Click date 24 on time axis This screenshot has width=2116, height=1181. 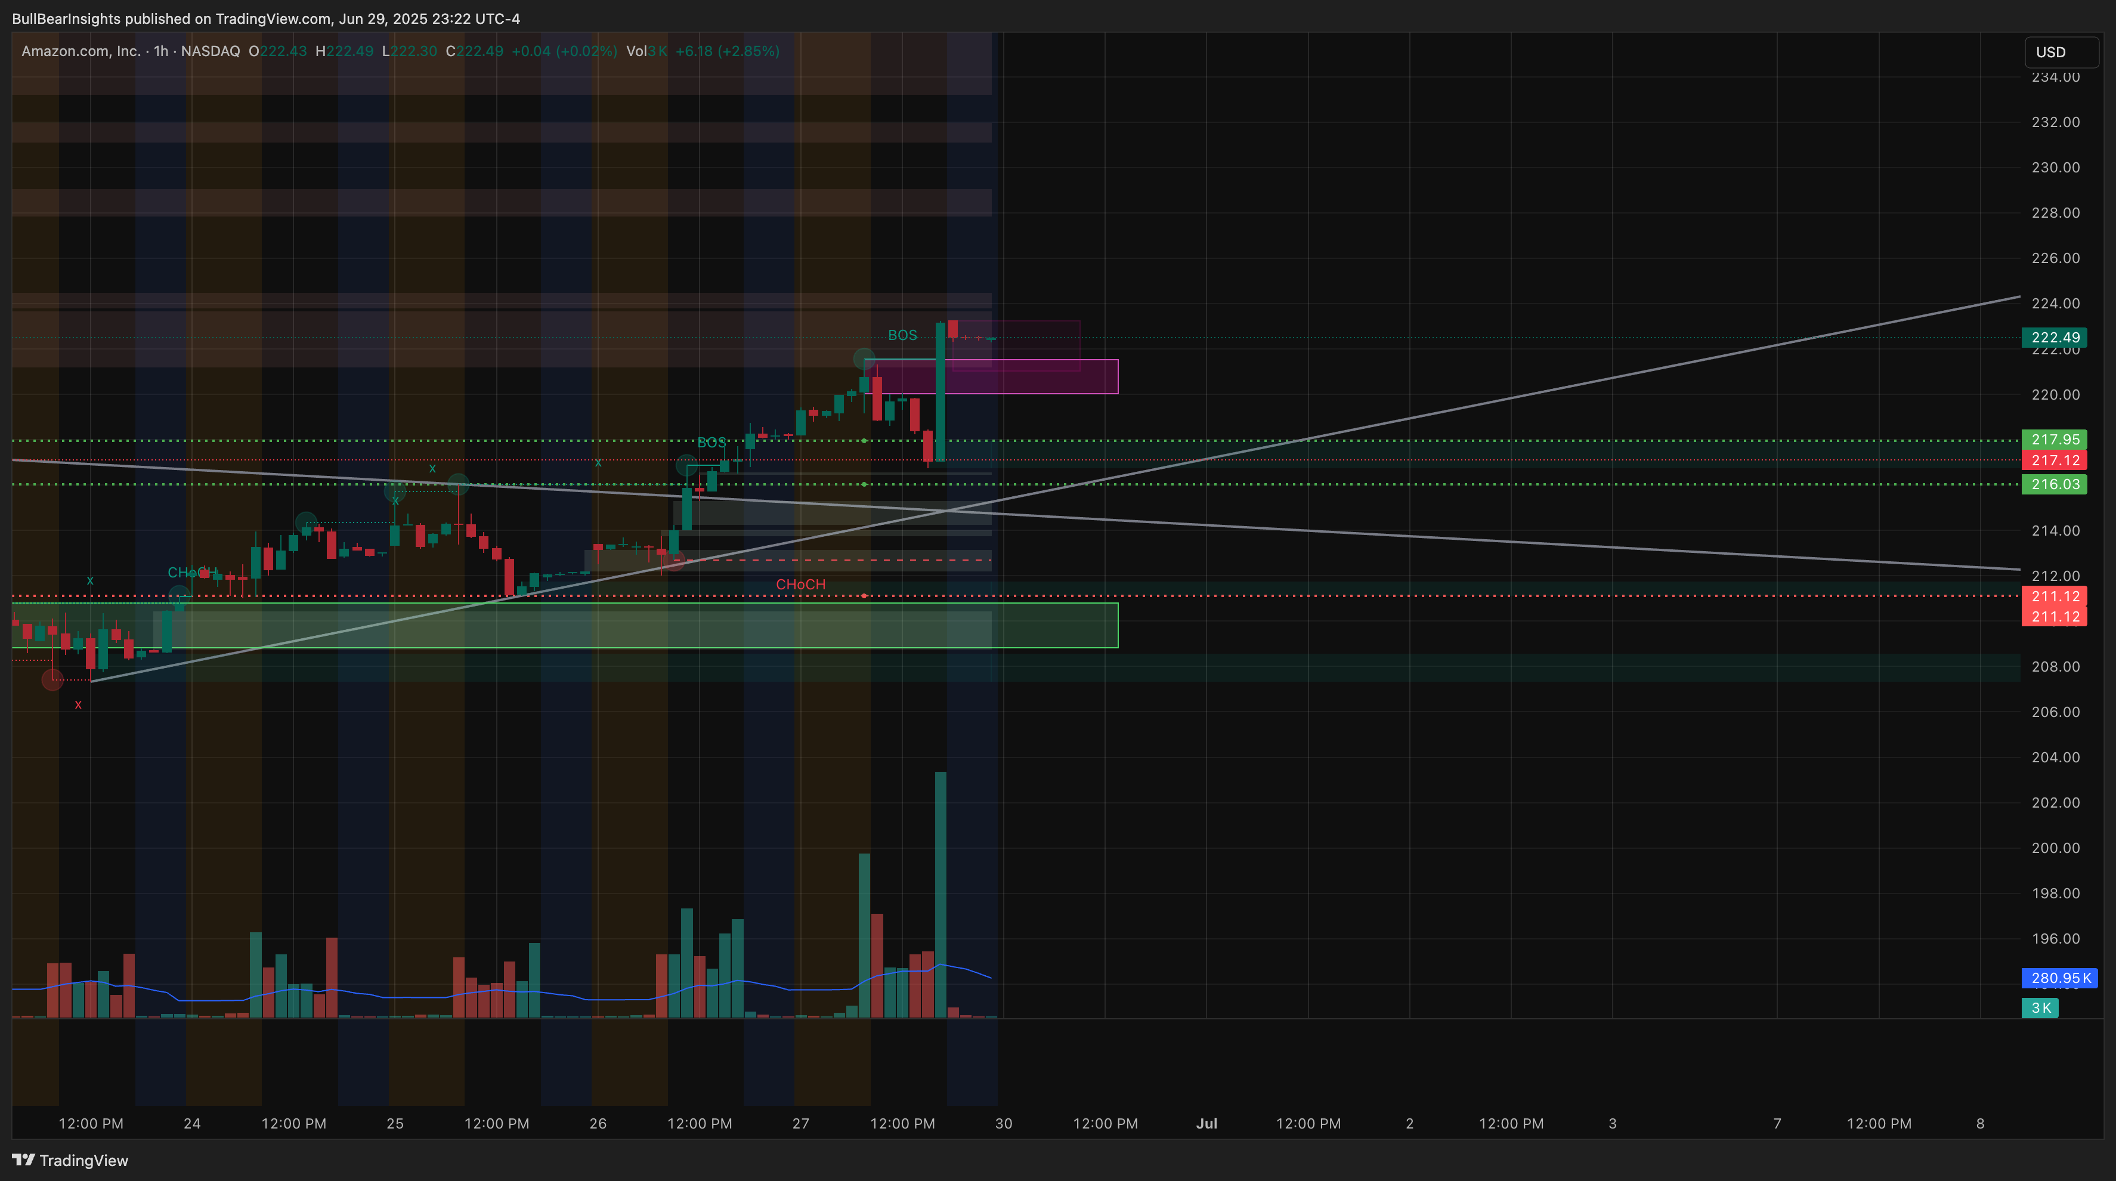(191, 1123)
